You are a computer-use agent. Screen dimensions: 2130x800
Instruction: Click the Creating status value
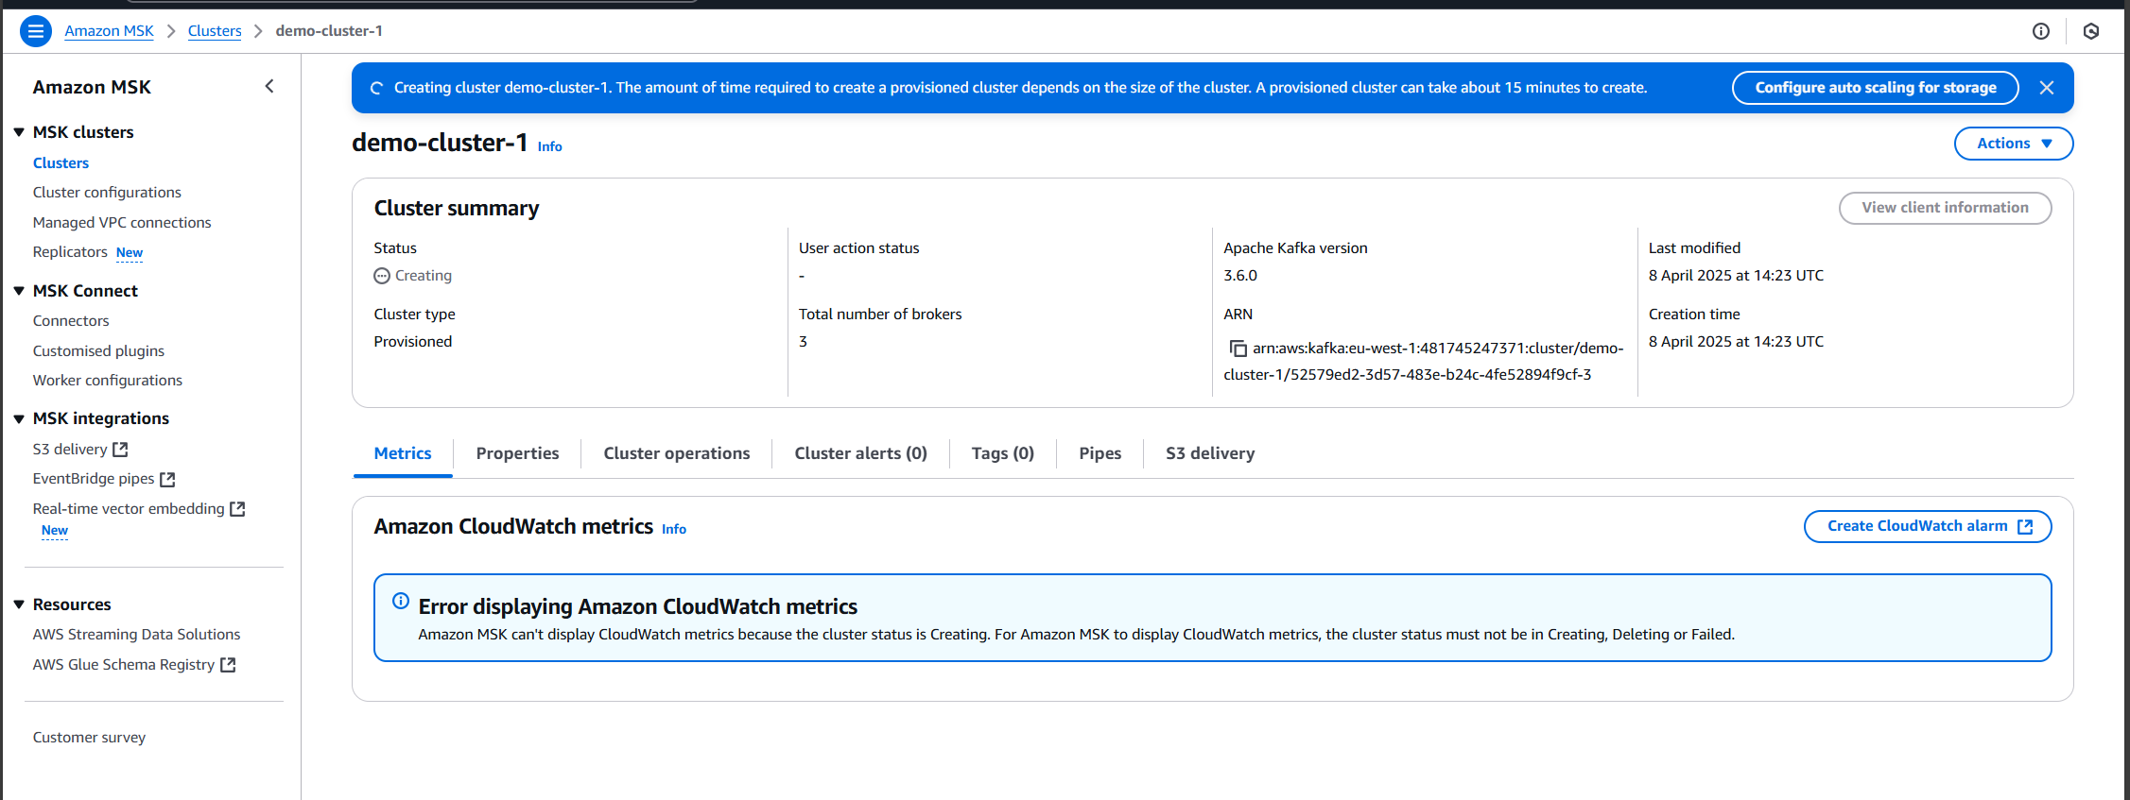tap(413, 276)
